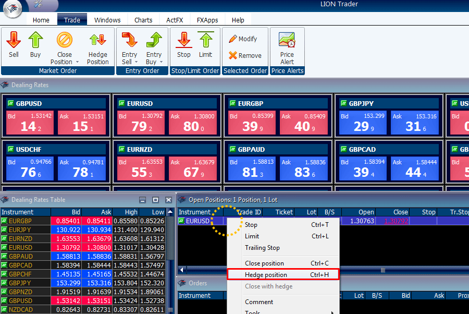This screenshot has width=469, height=314.
Task: Click the rates table scrollbar up arrow
Action: coord(170,212)
